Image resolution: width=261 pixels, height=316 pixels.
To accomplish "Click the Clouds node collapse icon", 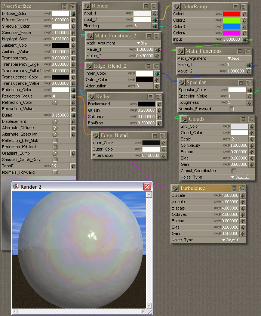I will click(x=184, y=119).
